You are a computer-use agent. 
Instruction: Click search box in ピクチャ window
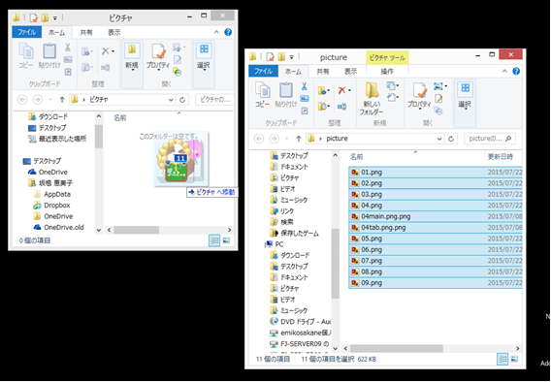(214, 100)
